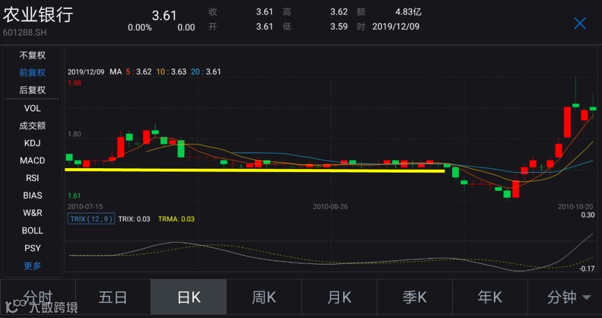Switch to the 月K tab
This screenshot has width=602, height=318.
coord(339,297)
